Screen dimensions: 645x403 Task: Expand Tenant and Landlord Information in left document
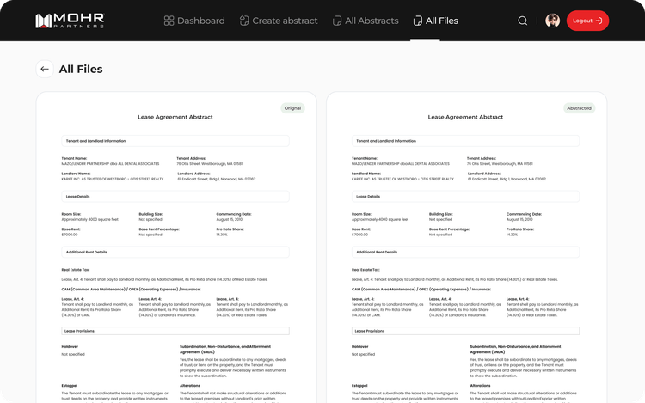pos(175,140)
